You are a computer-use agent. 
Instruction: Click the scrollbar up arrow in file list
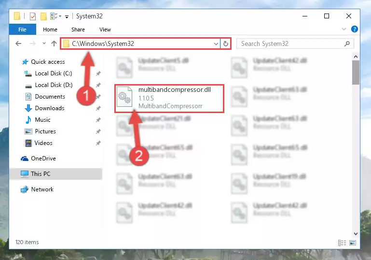pyautogui.click(x=356, y=57)
